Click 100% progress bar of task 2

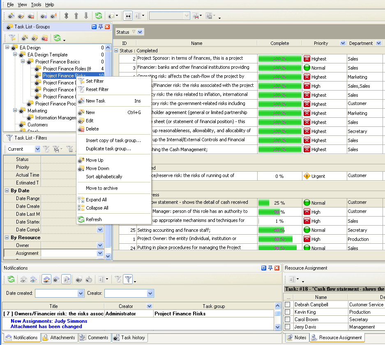pyautogui.click(x=279, y=59)
